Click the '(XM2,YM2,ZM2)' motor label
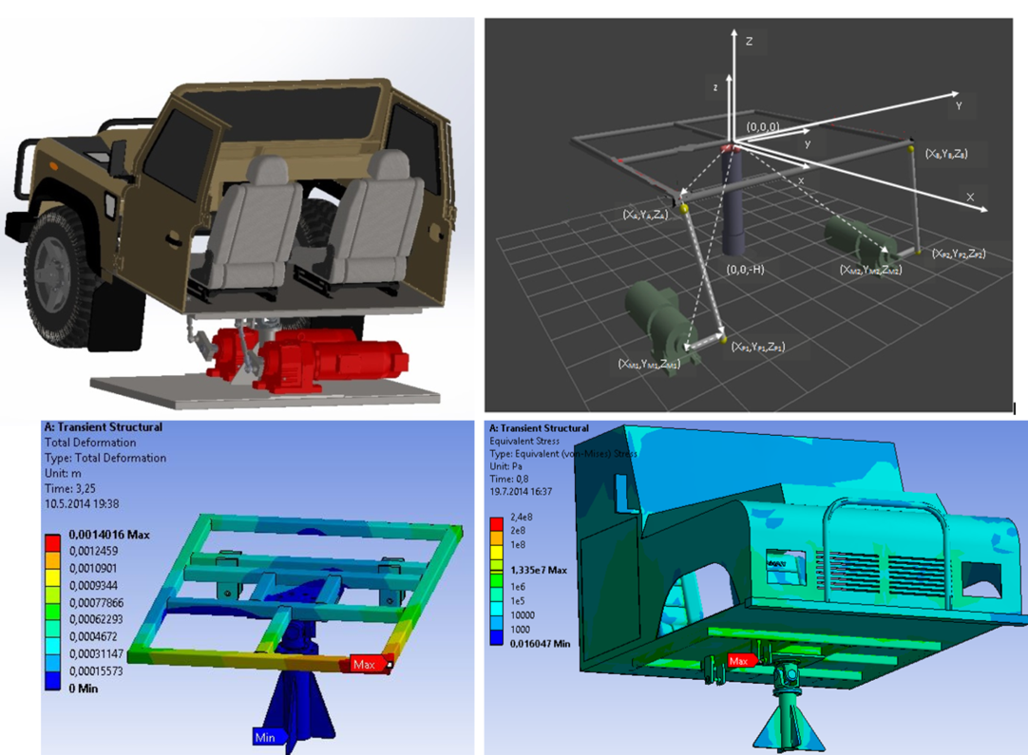The height and width of the screenshot is (755, 1028). point(870,270)
